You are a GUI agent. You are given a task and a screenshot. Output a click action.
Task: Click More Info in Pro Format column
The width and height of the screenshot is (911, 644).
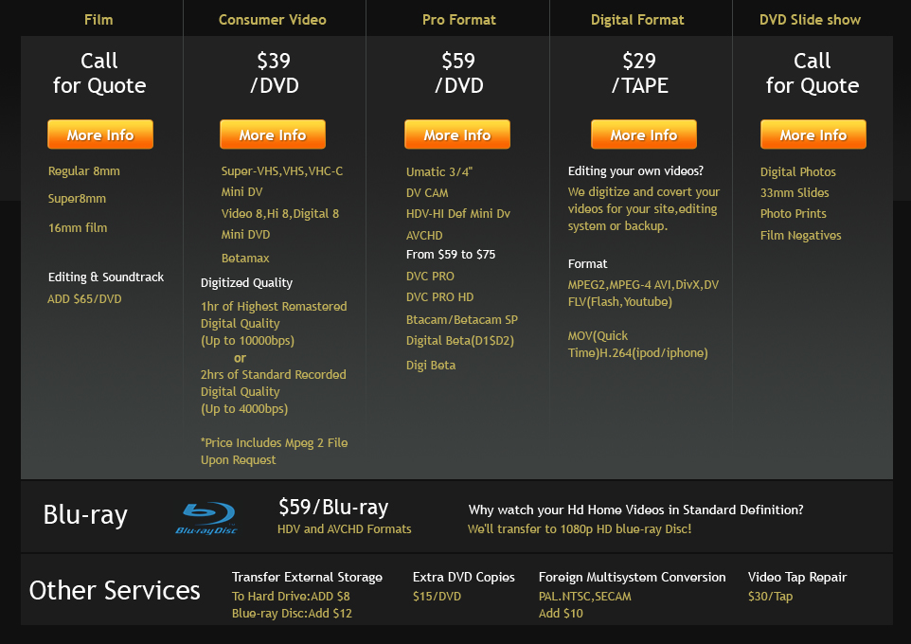457,134
